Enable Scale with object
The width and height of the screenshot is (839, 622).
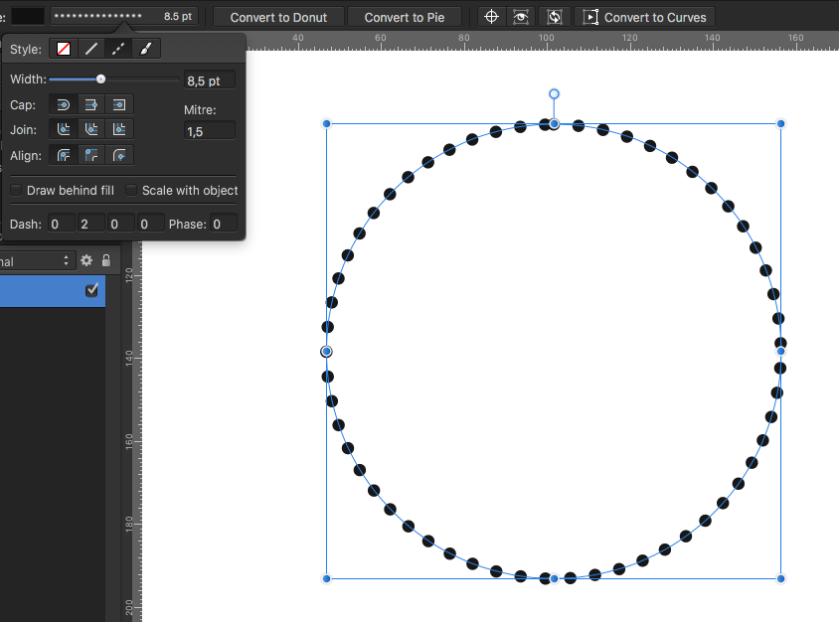(x=131, y=191)
